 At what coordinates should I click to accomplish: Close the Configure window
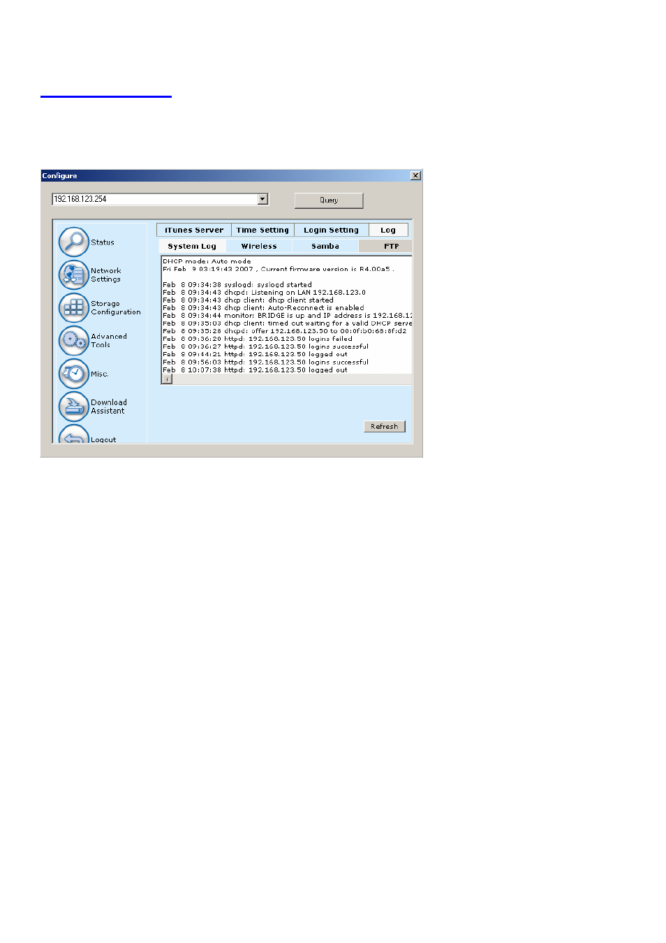tap(415, 176)
